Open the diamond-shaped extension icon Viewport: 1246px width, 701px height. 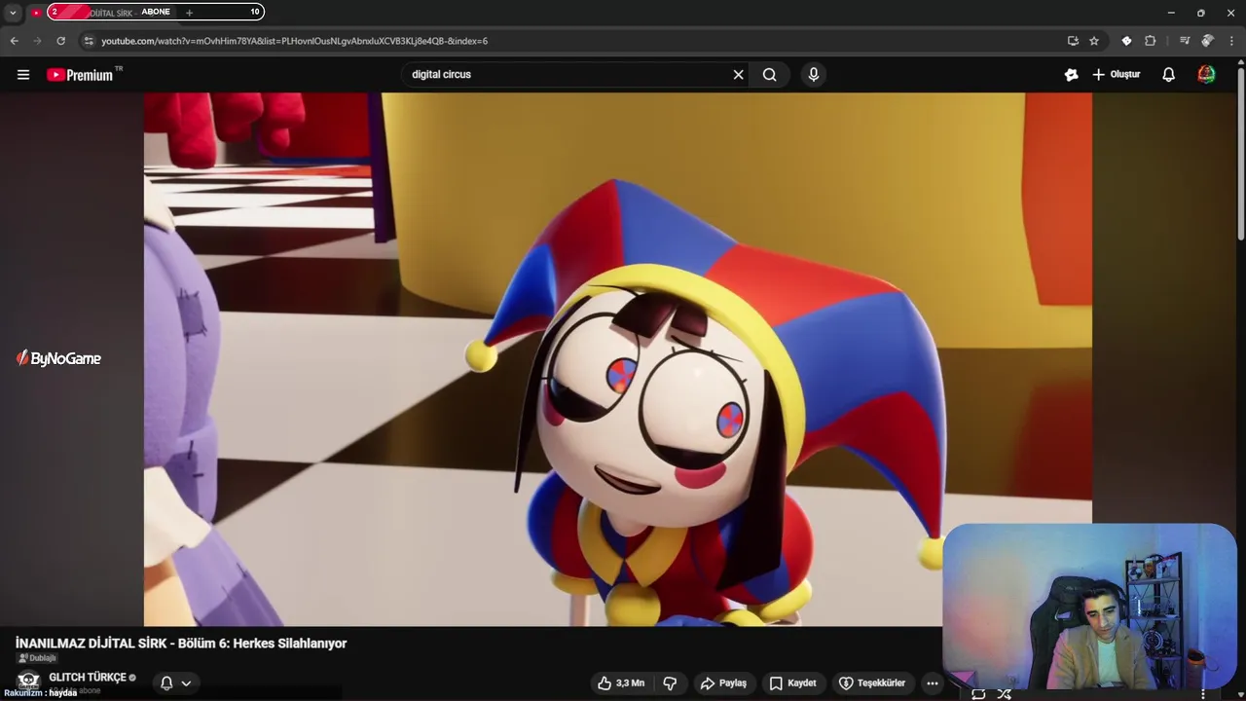pos(1126,41)
